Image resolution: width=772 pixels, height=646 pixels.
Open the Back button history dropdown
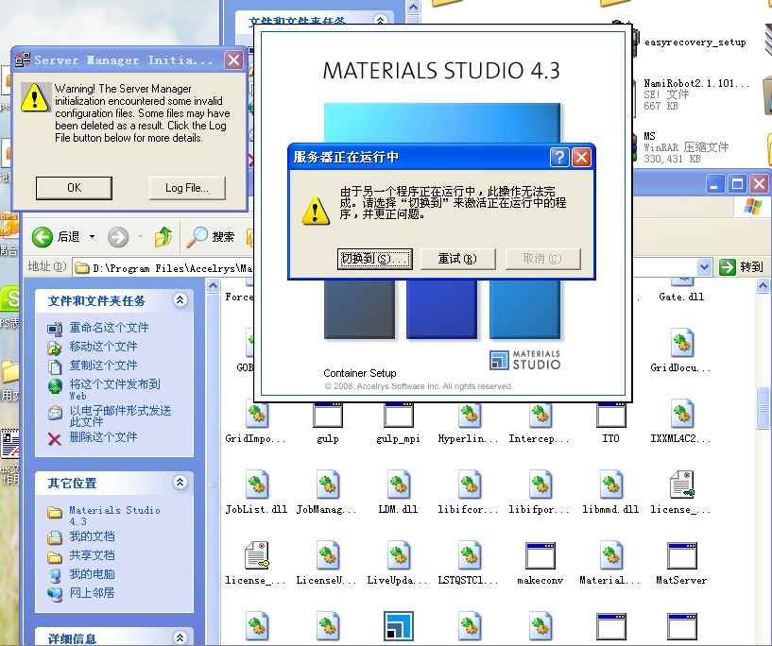[x=92, y=237]
